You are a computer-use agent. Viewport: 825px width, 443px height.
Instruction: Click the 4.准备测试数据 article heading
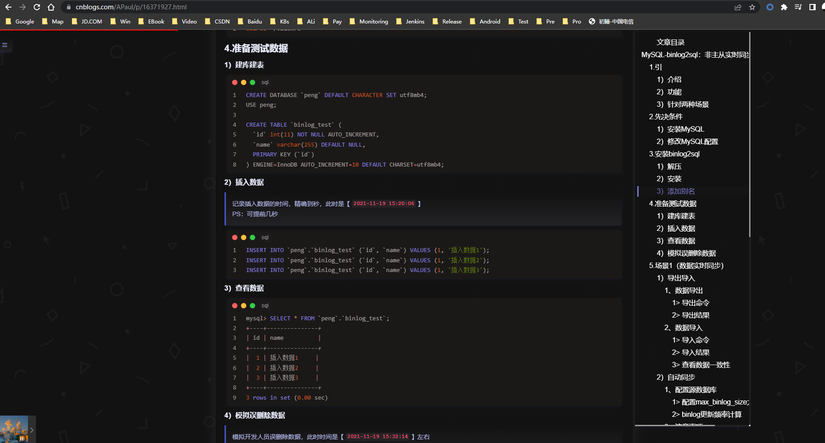pos(256,48)
